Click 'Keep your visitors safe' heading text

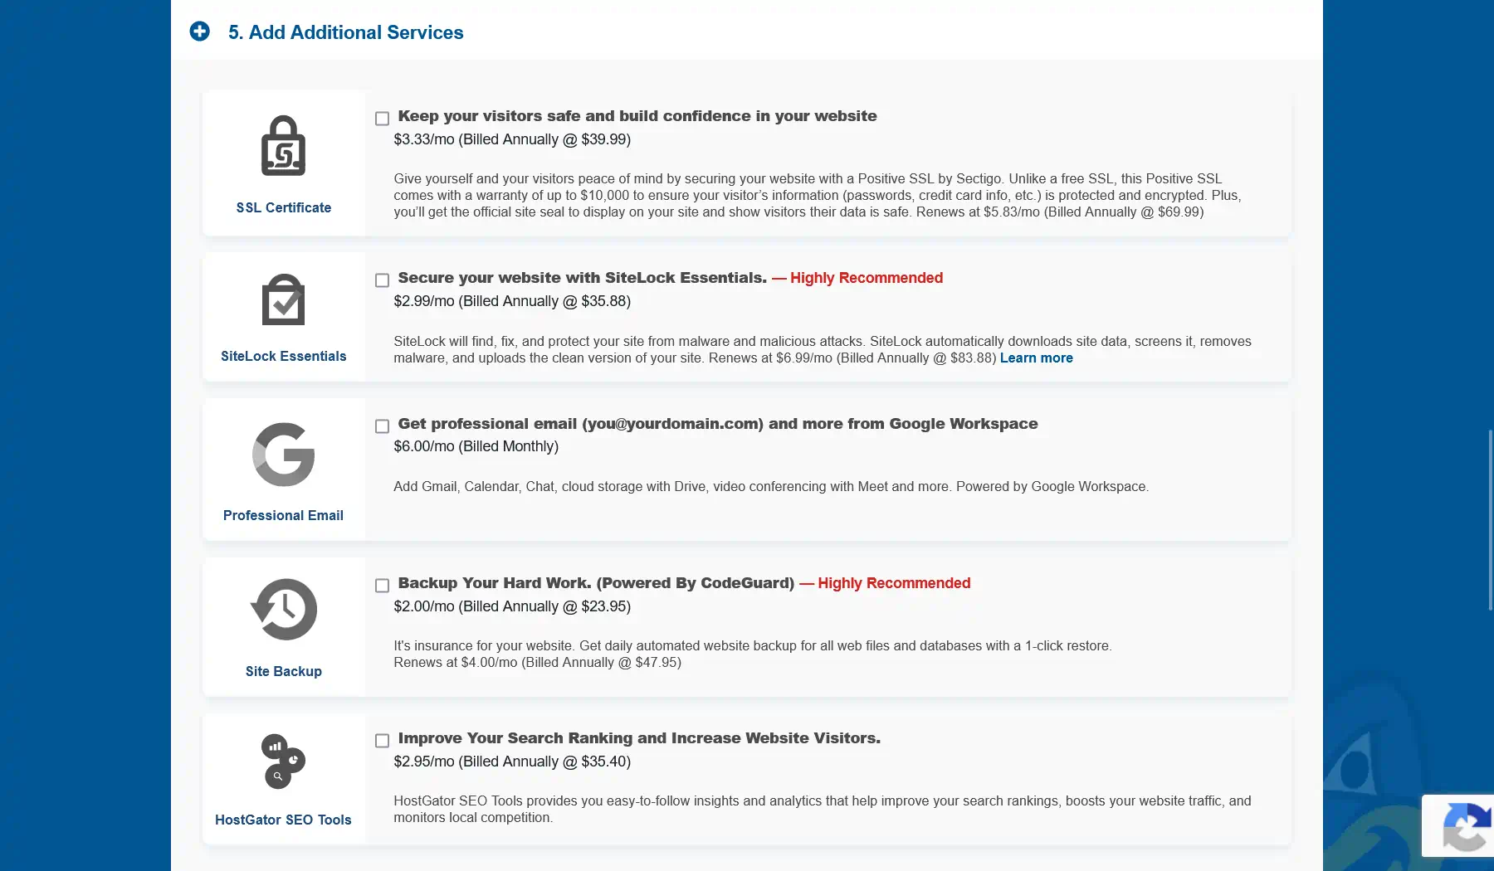click(637, 116)
